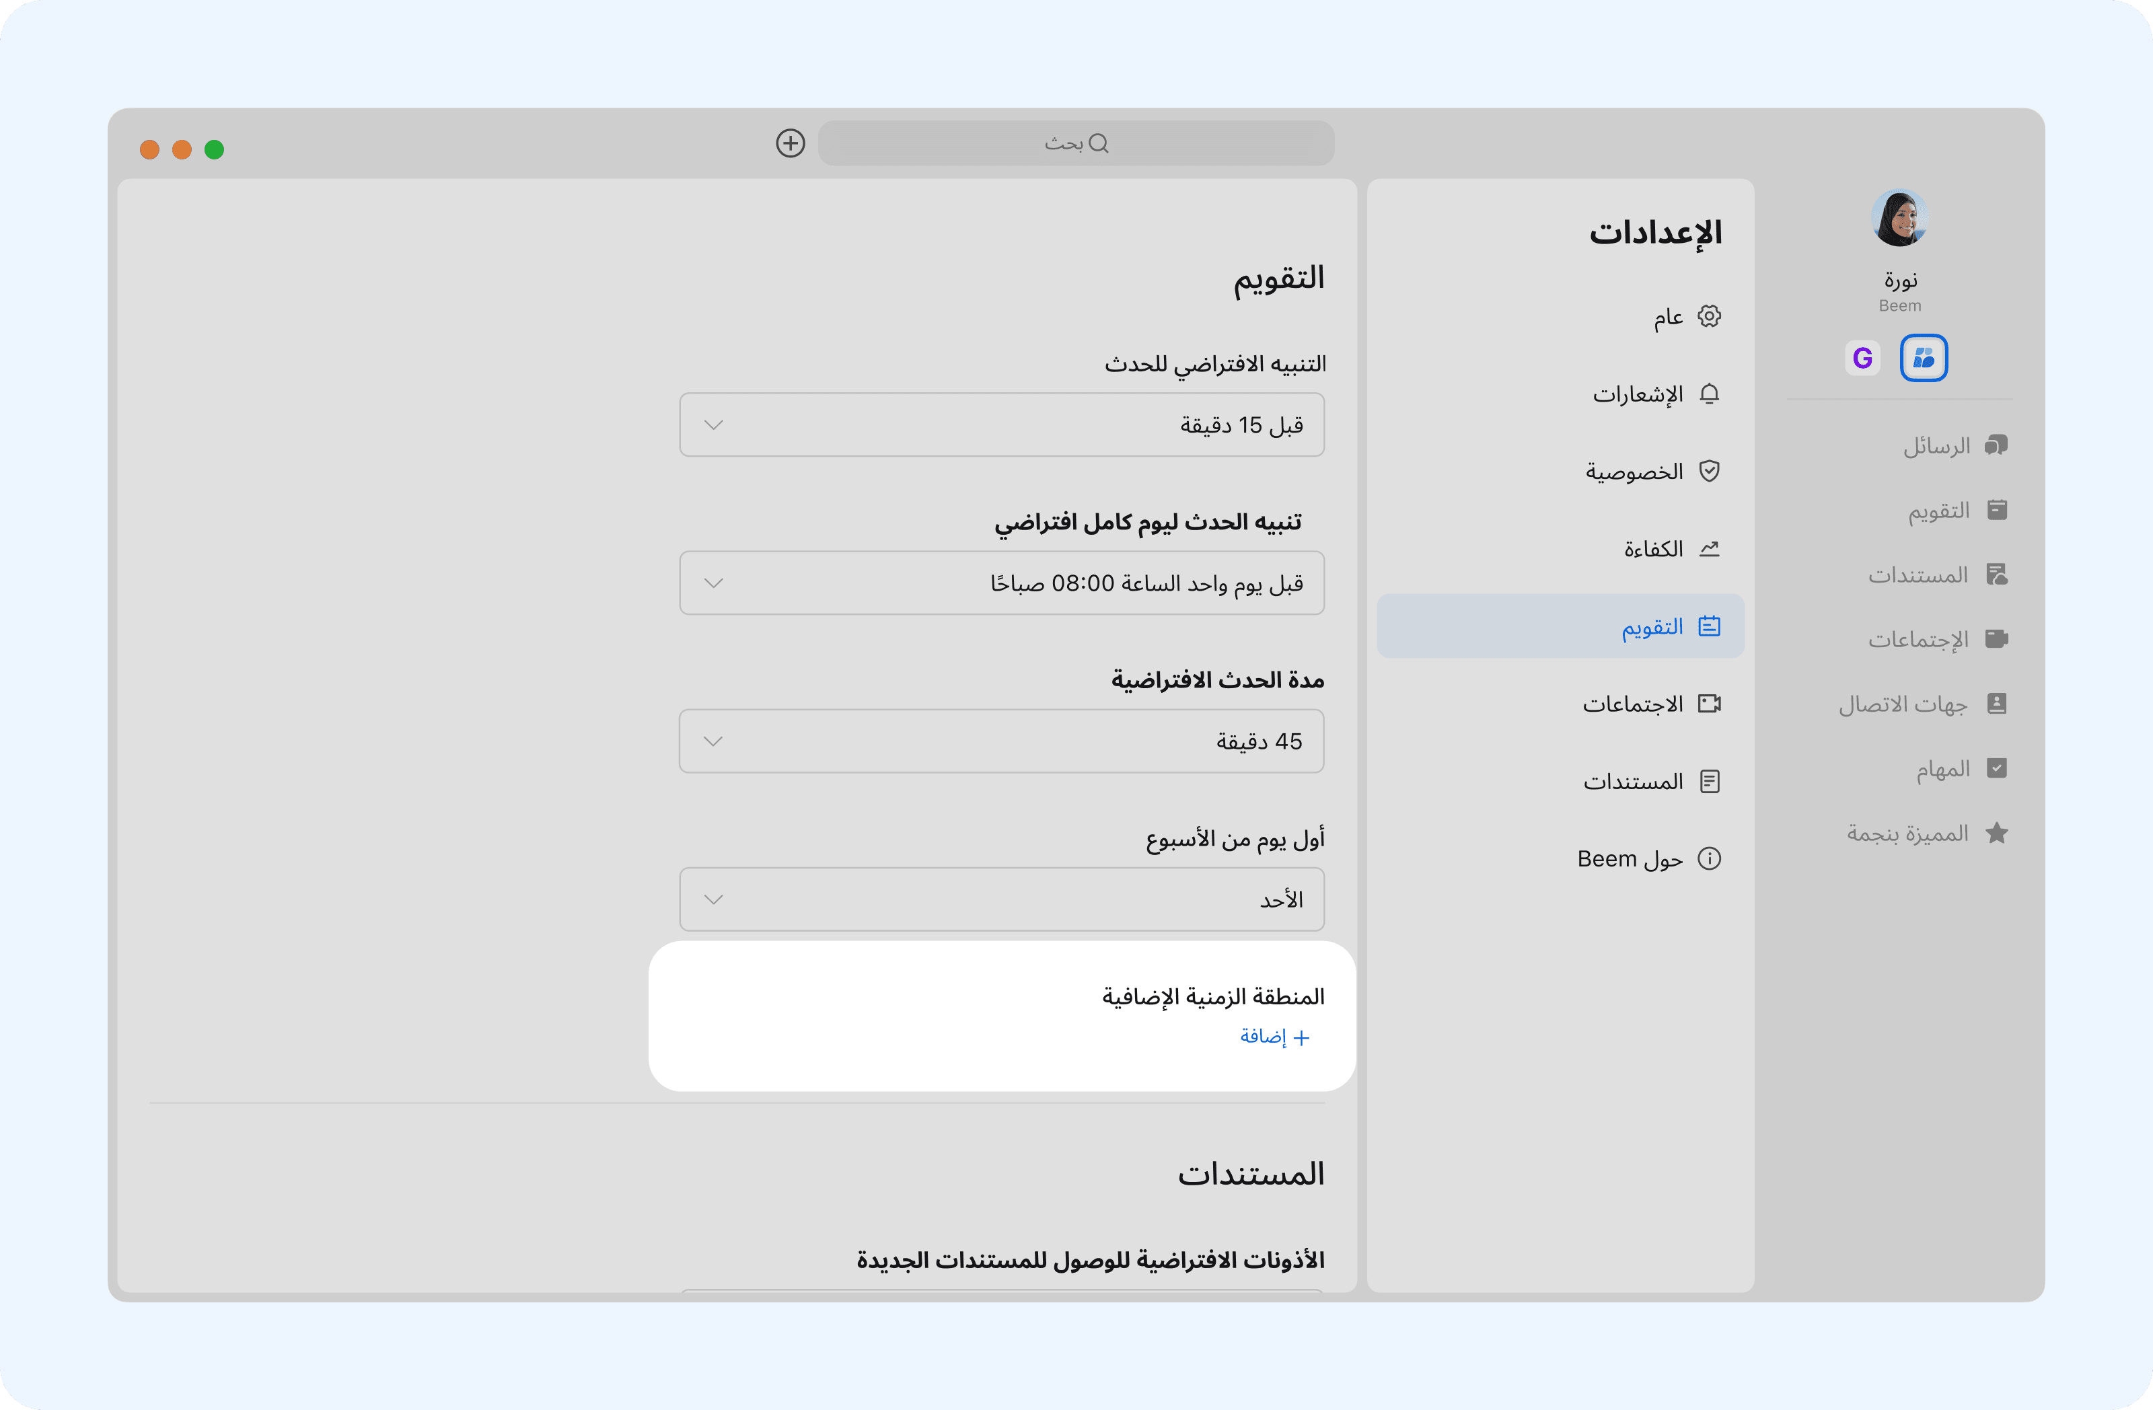
Task: Select General (عام) settings tab
Action: coord(1685,317)
